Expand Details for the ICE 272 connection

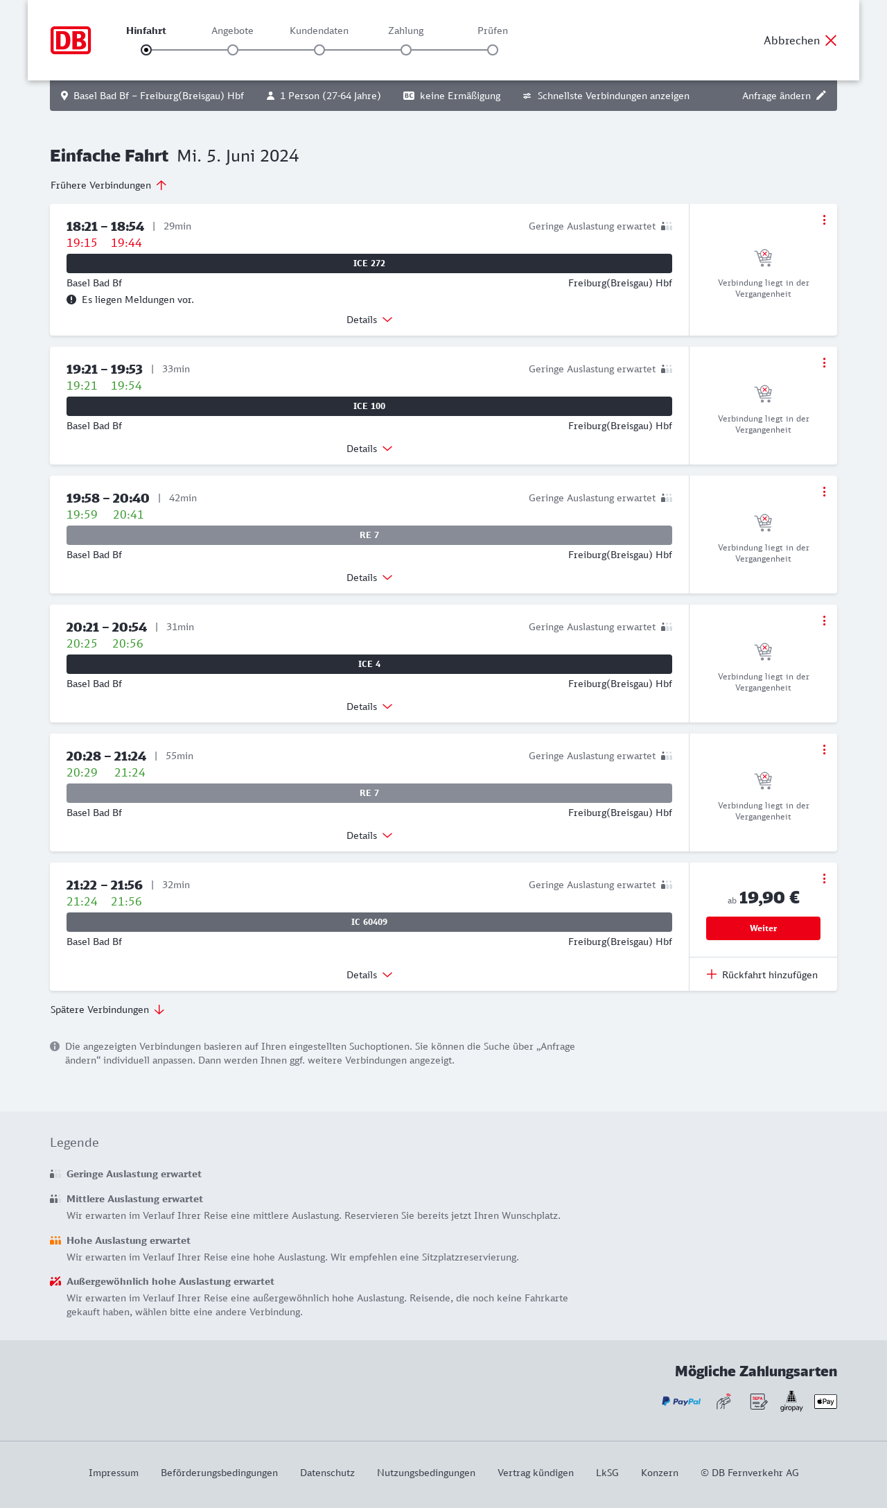click(369, 320)
